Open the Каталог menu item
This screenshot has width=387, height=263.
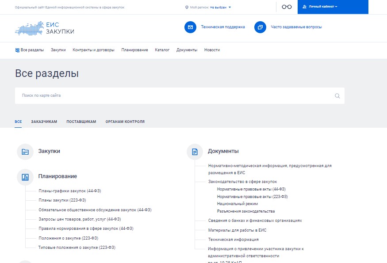click(162, 50)
